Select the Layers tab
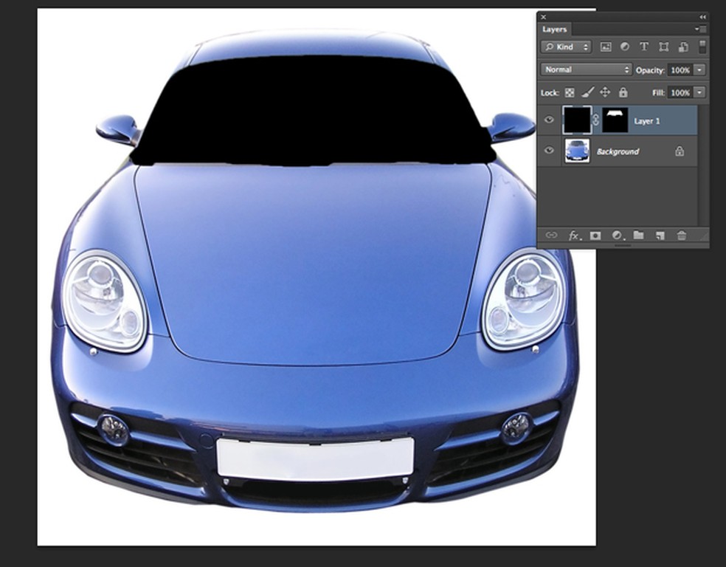This screenshot has width=726, height=567. [x=555, y=30]
